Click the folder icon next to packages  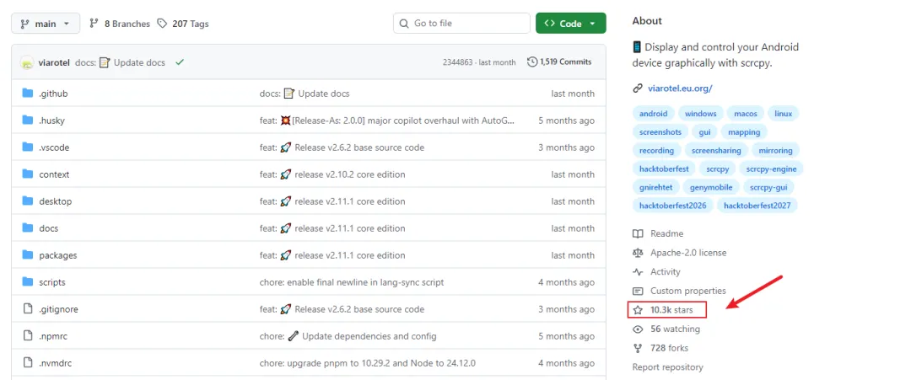27,254
